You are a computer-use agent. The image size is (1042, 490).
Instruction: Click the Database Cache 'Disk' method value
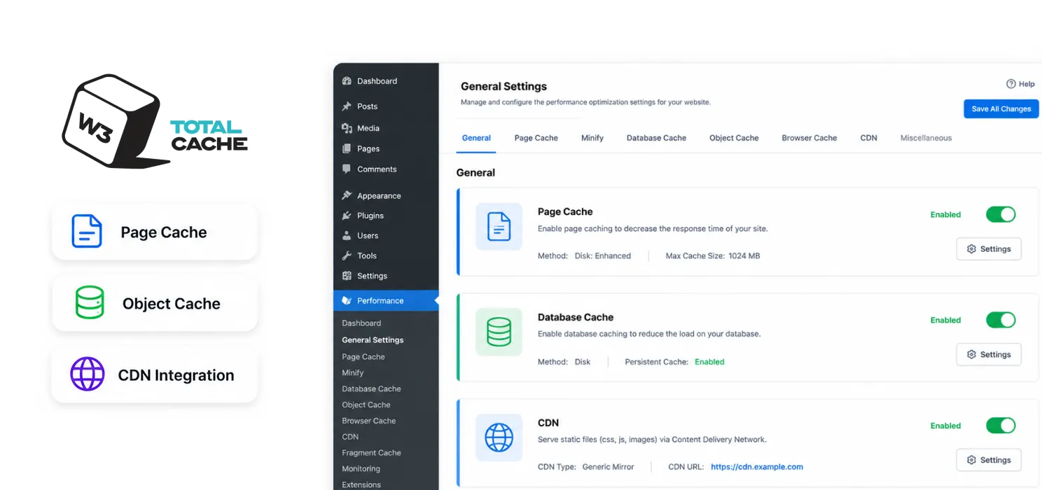(583, 362)
